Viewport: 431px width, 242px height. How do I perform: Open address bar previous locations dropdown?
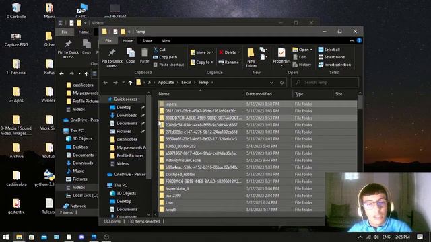(271, 82)
